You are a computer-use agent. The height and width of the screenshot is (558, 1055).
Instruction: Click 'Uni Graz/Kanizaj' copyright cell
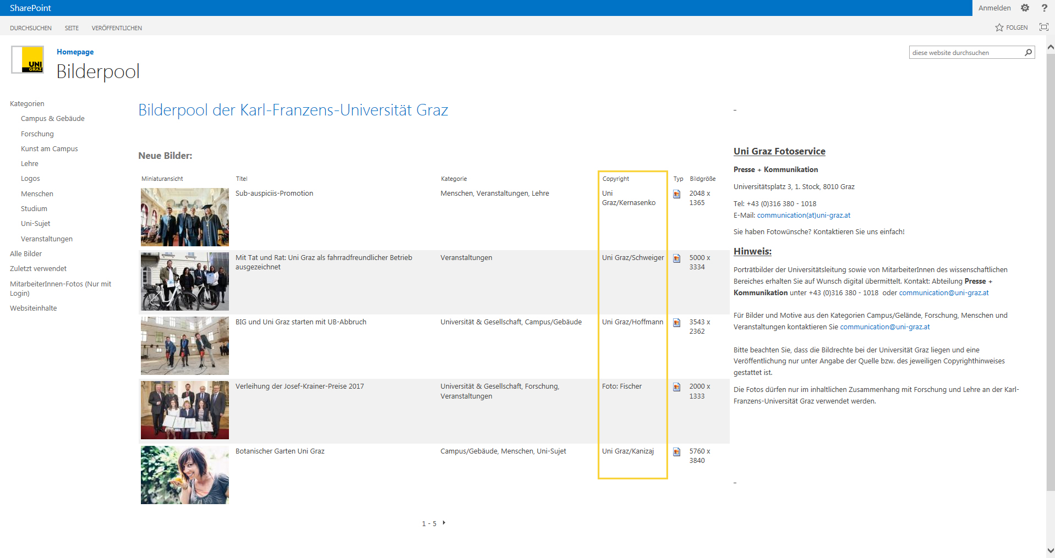pos(627,451)
